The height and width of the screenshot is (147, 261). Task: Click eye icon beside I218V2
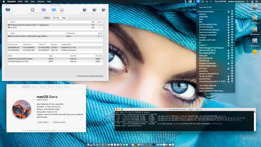click(9, 27)
